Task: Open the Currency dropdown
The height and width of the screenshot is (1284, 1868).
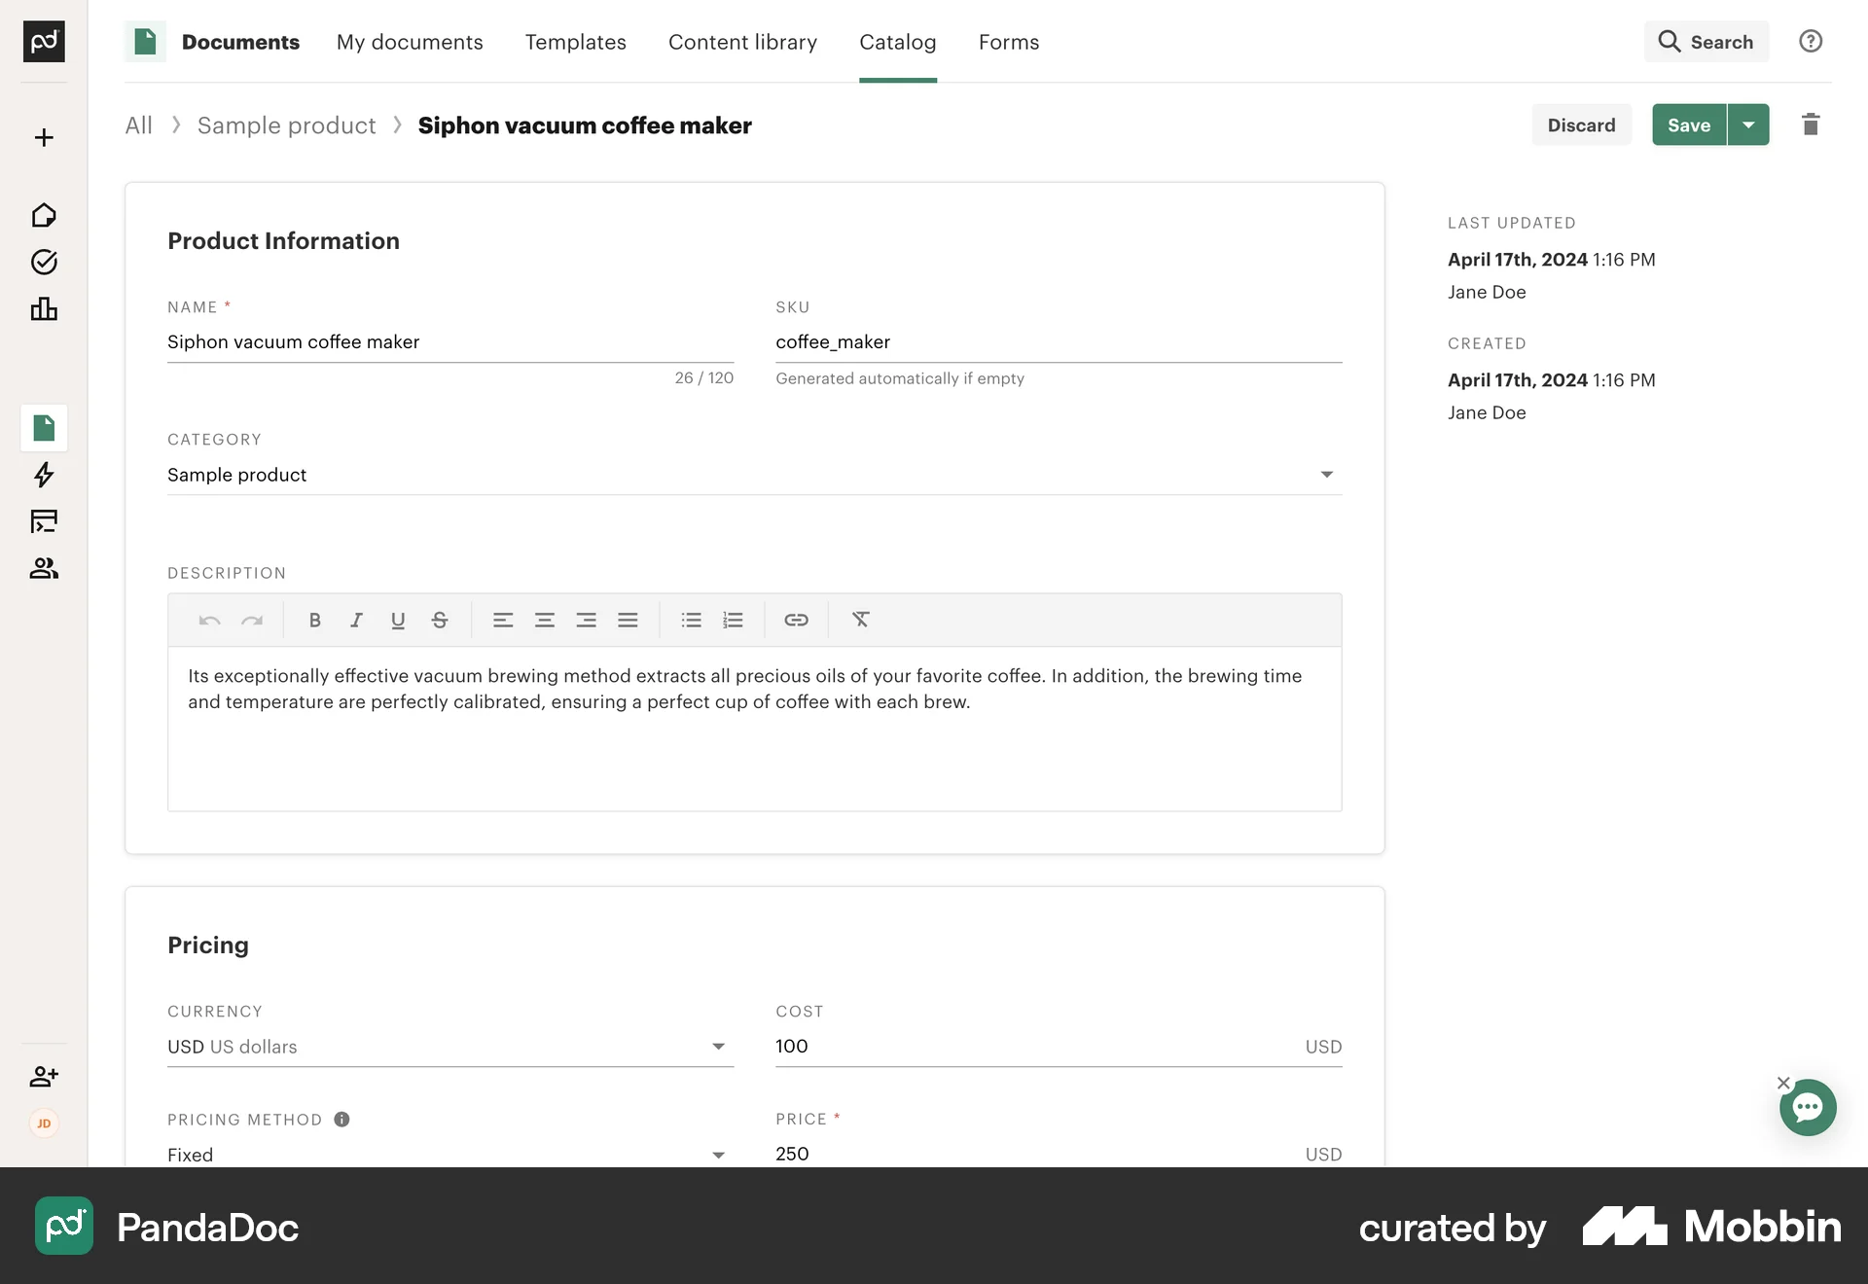Action: (x=718, y=1047)
